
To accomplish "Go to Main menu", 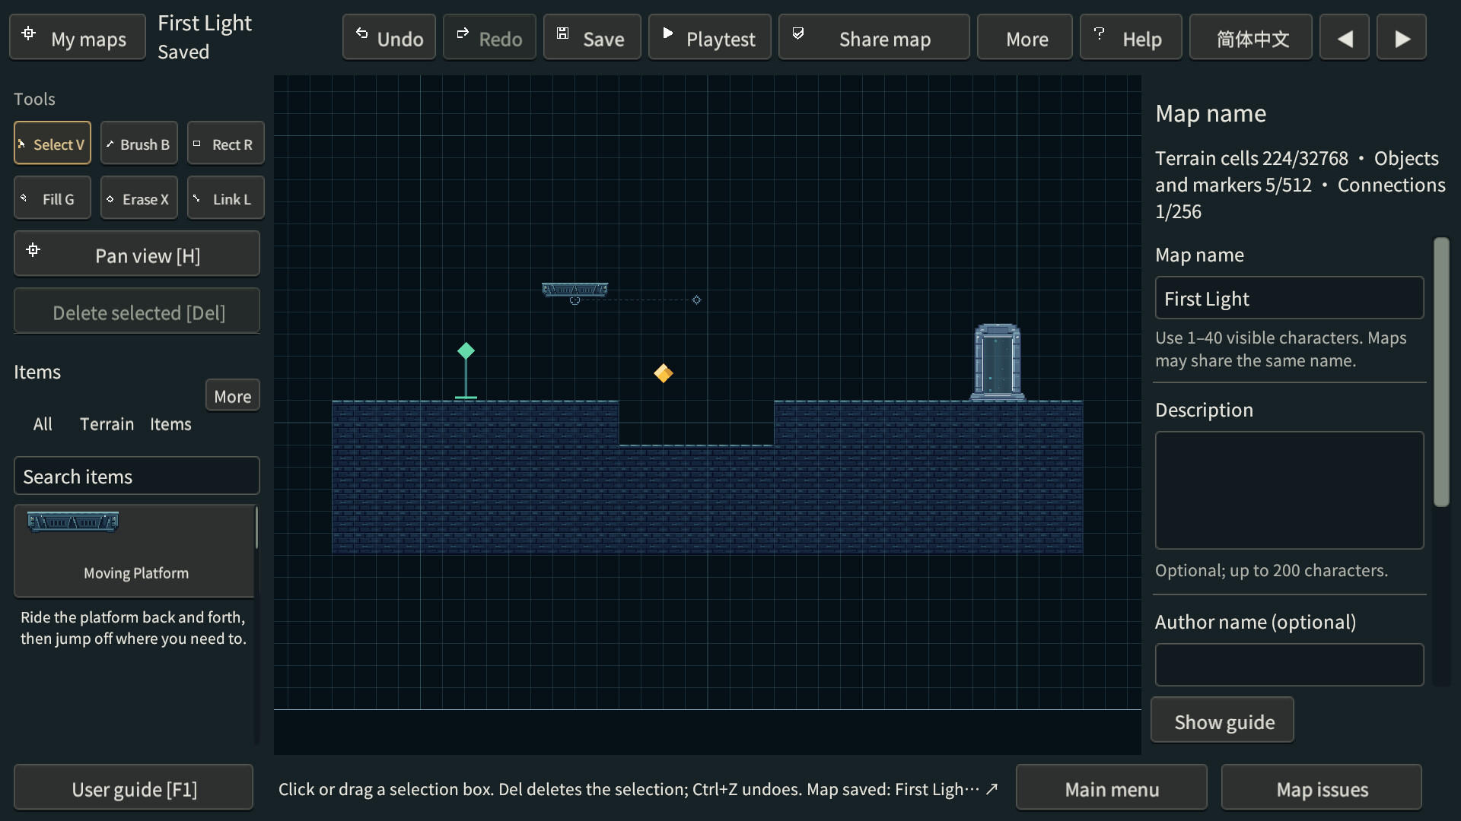I will pos(1112,788).
